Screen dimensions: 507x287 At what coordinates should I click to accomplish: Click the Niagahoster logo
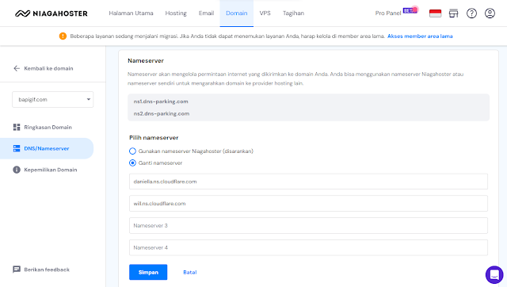point(51,13)
